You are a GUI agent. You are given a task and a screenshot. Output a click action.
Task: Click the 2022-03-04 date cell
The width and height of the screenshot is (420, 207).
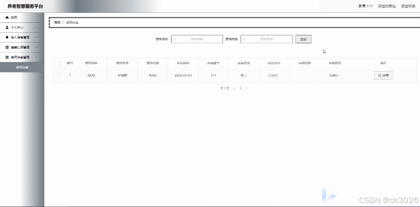click(x=183, y=75)
